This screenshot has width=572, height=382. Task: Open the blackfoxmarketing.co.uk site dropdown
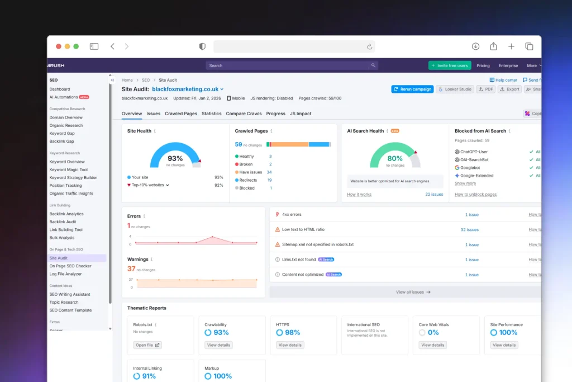tap(188, 89)
